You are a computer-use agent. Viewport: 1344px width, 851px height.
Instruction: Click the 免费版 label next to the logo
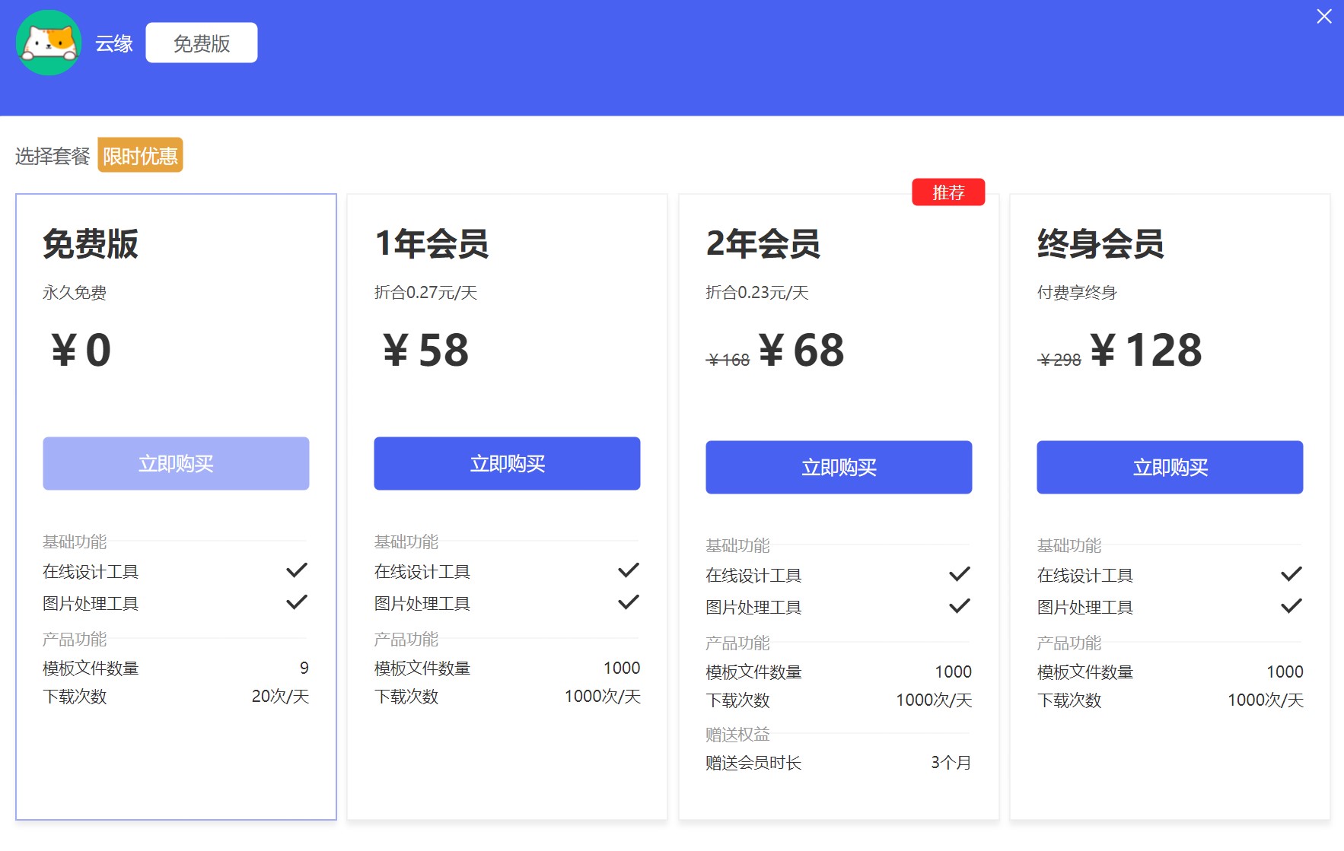[201, 43]
